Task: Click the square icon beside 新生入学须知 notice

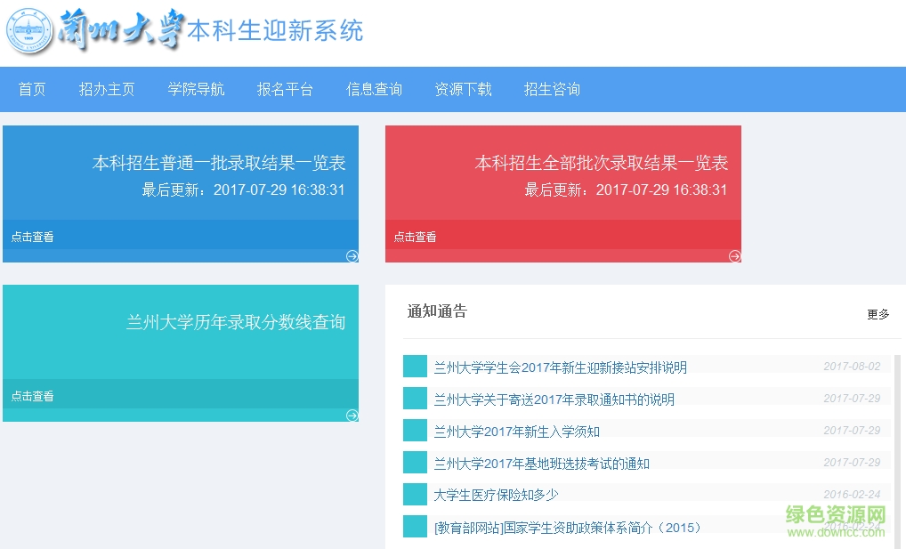Action: point(414,431)
